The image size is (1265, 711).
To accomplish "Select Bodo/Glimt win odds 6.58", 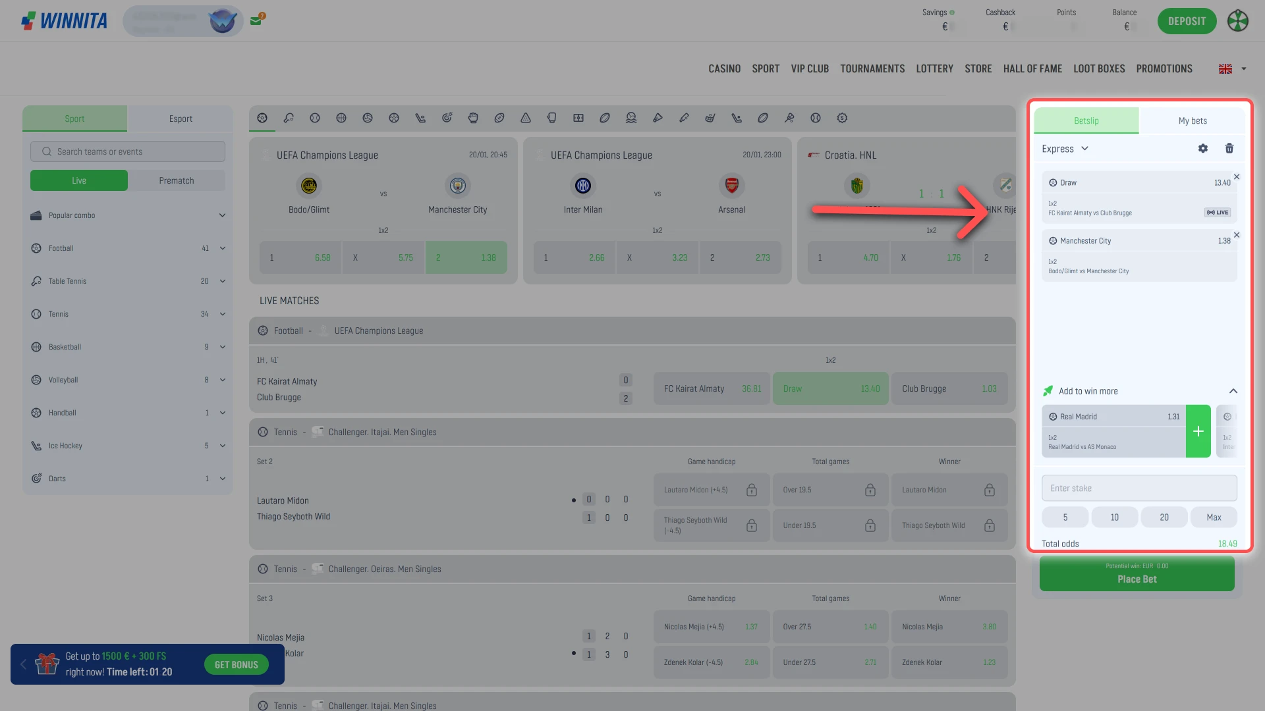I will (300, 257).
